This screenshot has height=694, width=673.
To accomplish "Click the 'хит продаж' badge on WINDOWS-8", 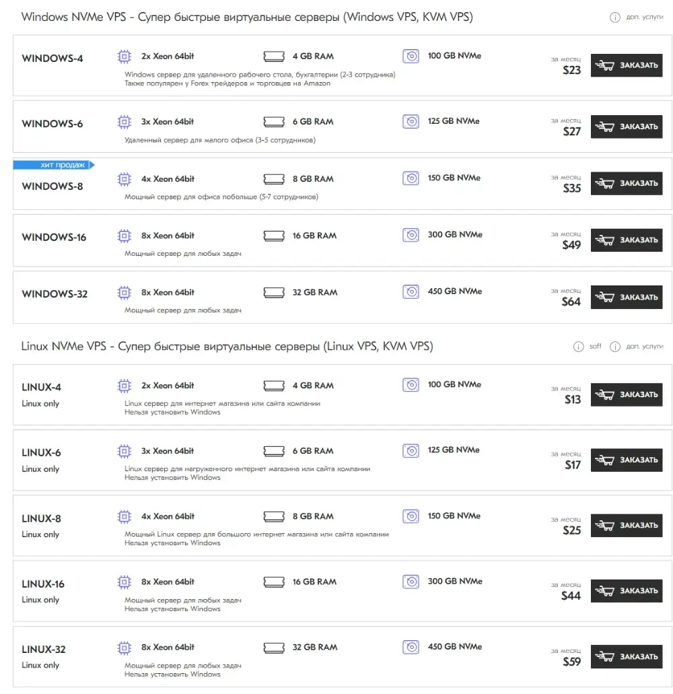I will coord(53,165).
